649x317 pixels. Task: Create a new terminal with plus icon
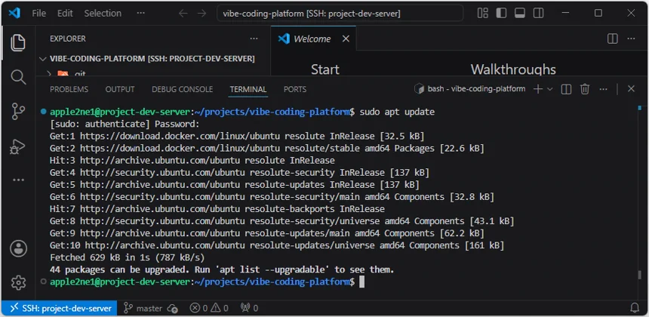(537, 89)
